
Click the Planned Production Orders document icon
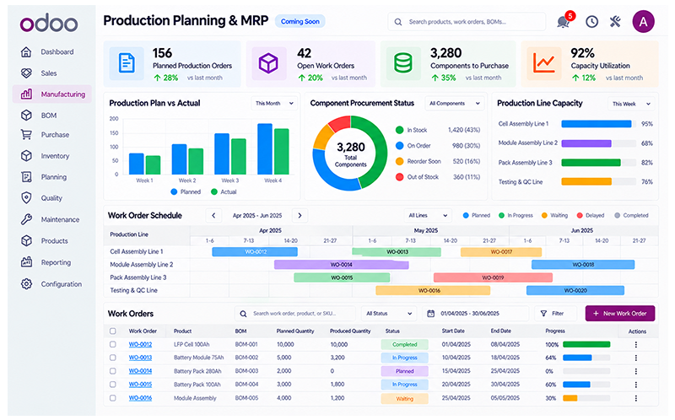[x=127, y=64]
